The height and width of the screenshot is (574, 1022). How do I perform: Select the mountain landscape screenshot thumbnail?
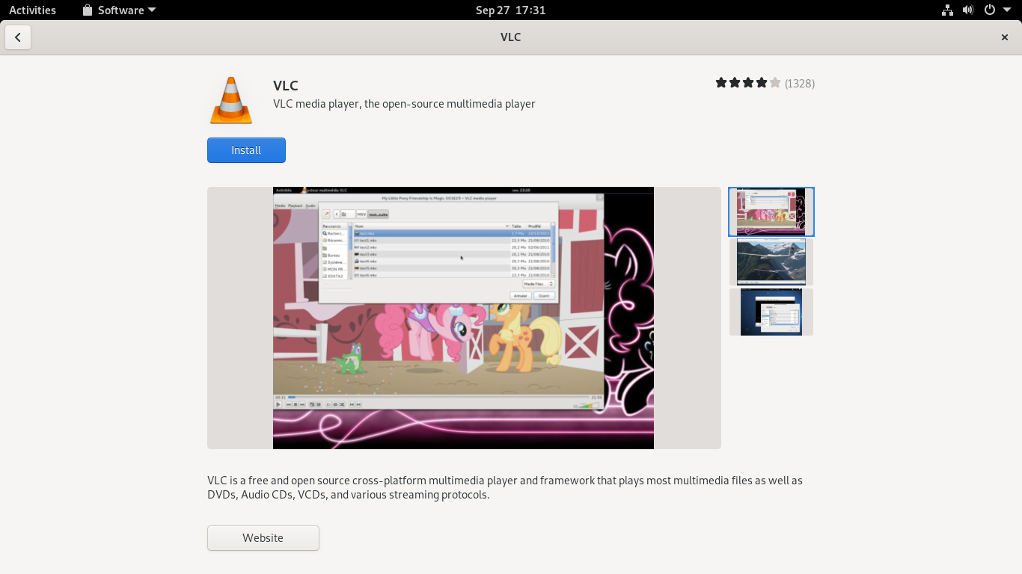(x=771, y=262)
